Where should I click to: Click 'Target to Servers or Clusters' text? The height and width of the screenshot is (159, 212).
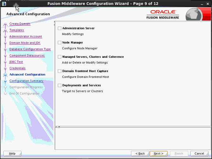(x=82, y=91)
